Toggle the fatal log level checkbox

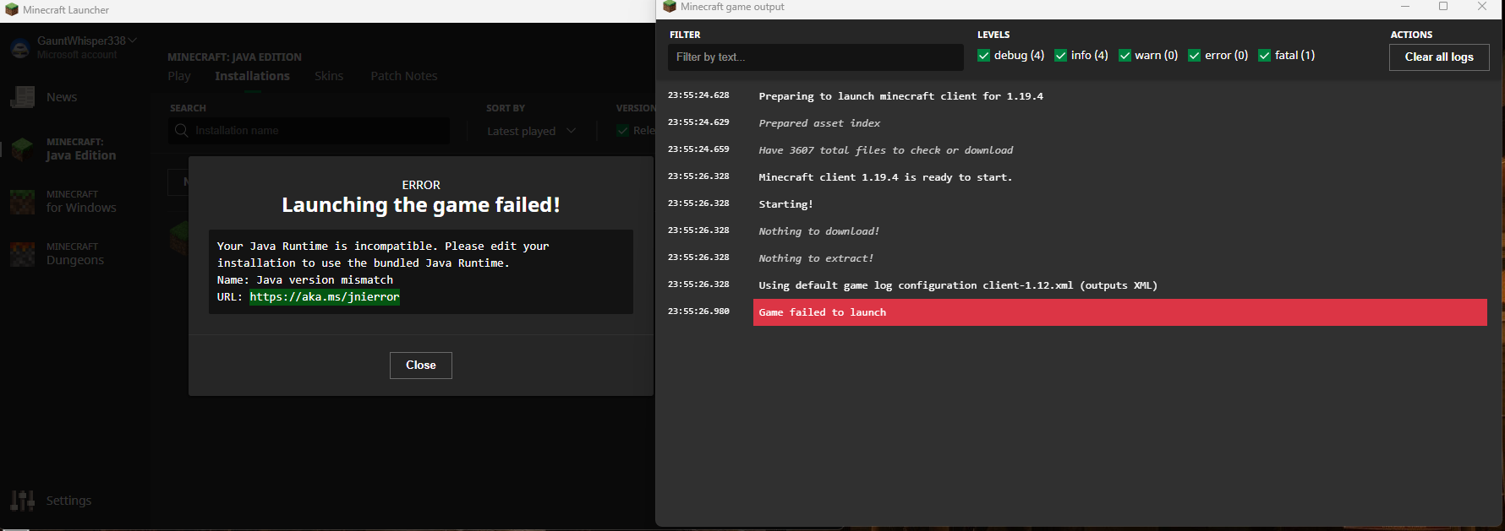tap(1264, 56)
